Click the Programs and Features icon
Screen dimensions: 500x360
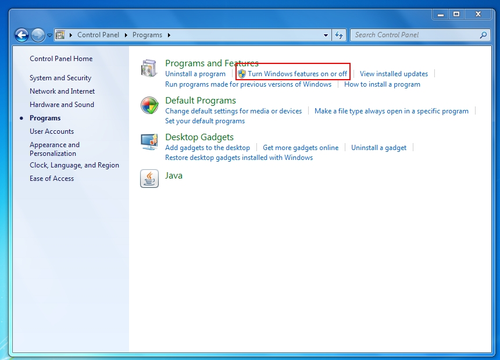[x=149, y=68]
